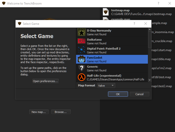The height and width of the screenshot is (132, 175).
Task: Click the Select Game dialog help button
Action: click(x=134, y=24)
